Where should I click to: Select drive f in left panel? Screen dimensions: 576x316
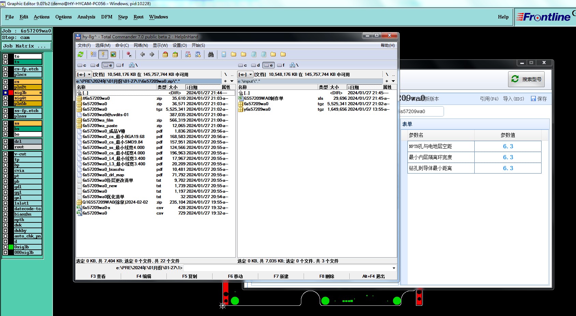click(x=120, y=65)
